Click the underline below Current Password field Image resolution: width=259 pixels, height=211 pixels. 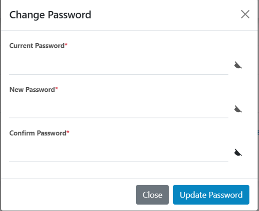(119, 74)
